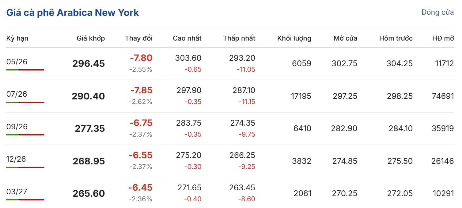The height and width of the screenshot is (208, 462).
Task: Select the Kỳ hạn column header
Action: click(17, 38)
